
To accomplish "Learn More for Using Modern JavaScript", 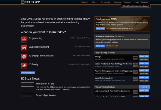I will 144,77.
